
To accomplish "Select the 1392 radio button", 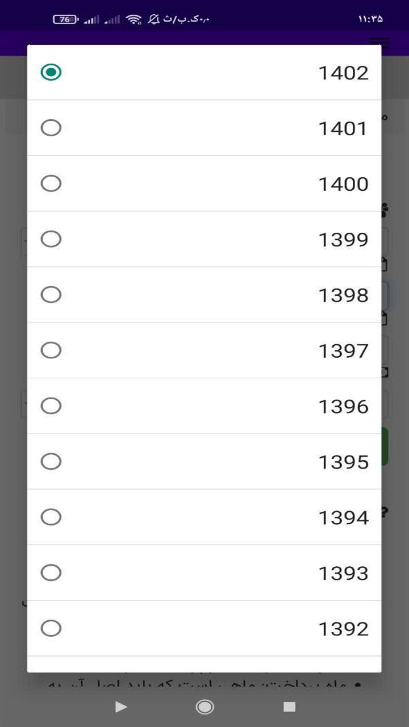I will pos(51,629).
